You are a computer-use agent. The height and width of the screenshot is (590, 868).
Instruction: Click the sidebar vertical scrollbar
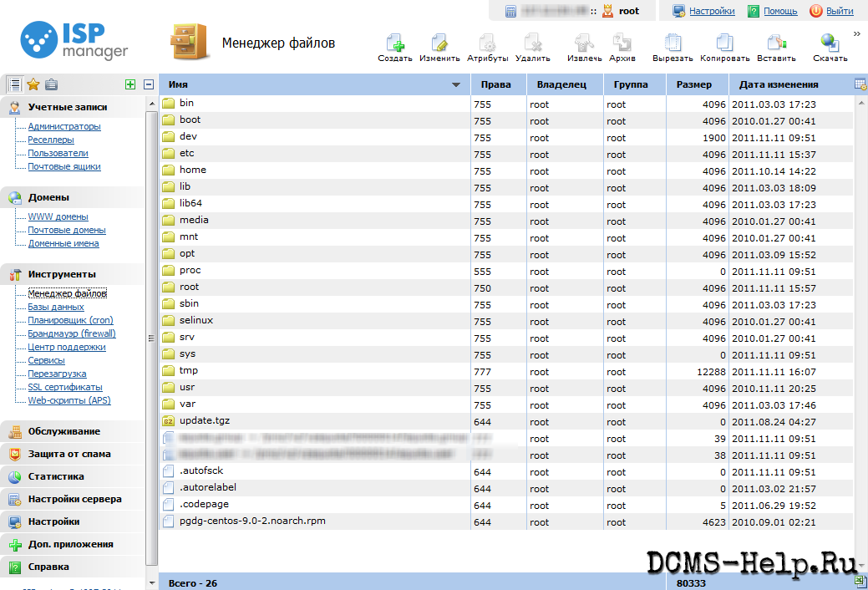pyautogui.click(x=151, y=334)
